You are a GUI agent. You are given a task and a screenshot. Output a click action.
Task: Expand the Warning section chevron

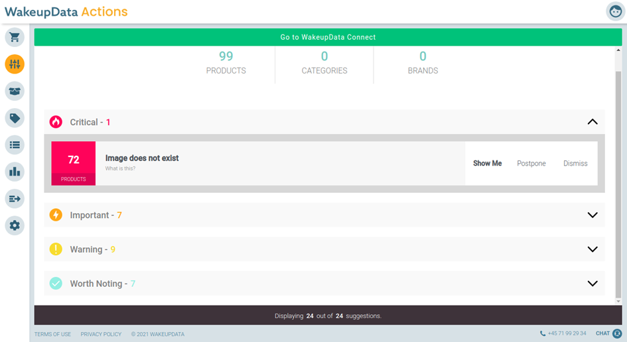pos(592,249)
